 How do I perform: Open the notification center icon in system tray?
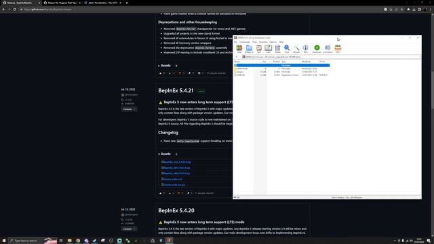coord(429,241)
